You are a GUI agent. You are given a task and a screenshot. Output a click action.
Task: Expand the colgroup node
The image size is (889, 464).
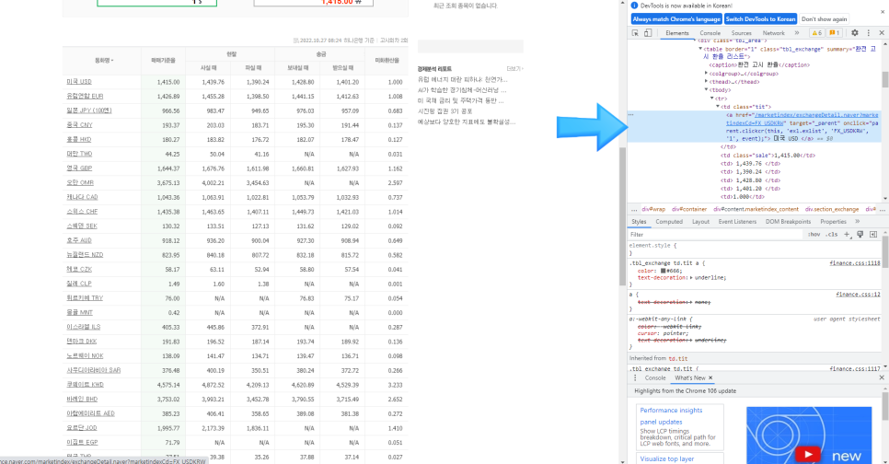click(706, 73)
